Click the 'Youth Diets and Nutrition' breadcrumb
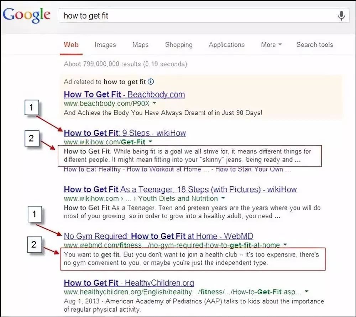The height and width of the screenshot is (317, 356). coord(178,199)
